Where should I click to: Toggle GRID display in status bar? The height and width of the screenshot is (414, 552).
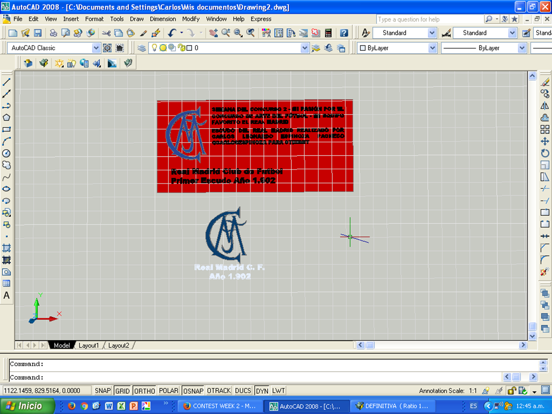(122, 391)
